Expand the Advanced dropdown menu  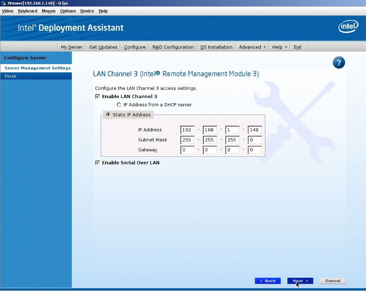252,47
